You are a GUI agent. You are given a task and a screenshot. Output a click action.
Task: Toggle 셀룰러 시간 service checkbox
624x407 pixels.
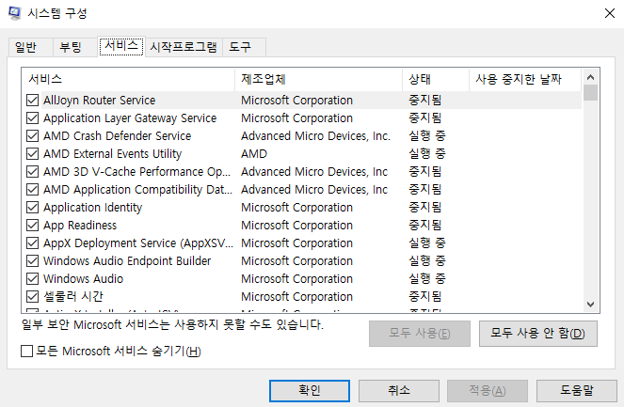coord(32,296)
